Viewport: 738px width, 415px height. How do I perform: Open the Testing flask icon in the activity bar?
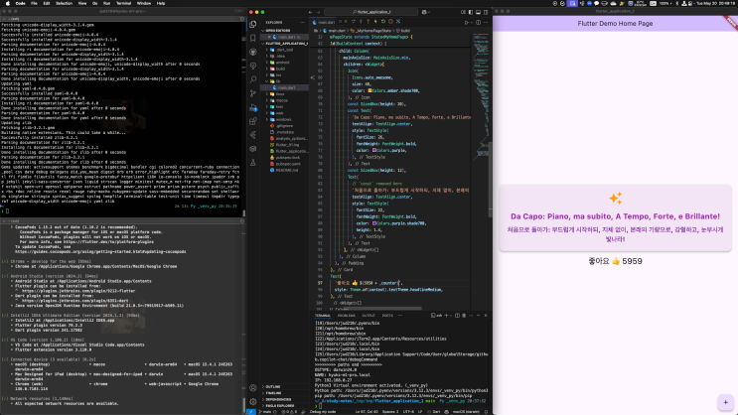(x=253, y=163)
